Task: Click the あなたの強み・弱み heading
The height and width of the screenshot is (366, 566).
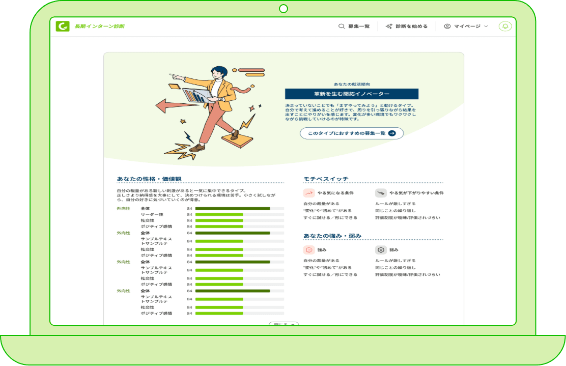Action: pos(332,236)
